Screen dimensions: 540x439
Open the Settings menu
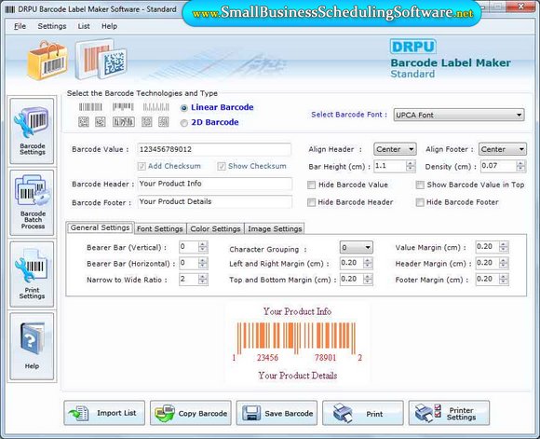click(x=52, y=26)
